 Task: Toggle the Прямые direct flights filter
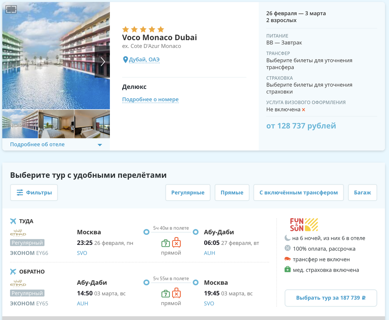click(232, 193)
